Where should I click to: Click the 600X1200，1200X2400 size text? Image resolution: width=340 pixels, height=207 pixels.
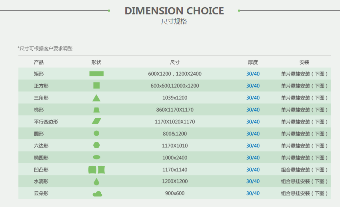tap(175, 74)
